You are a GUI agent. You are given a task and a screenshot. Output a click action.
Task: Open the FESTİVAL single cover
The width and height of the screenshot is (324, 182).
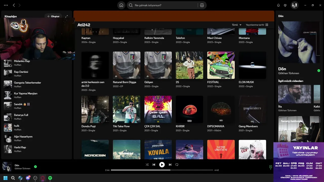[x=221, y=65]
